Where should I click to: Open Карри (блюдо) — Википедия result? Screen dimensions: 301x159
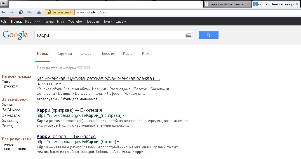pyautogui.click(x=66, y=137)
